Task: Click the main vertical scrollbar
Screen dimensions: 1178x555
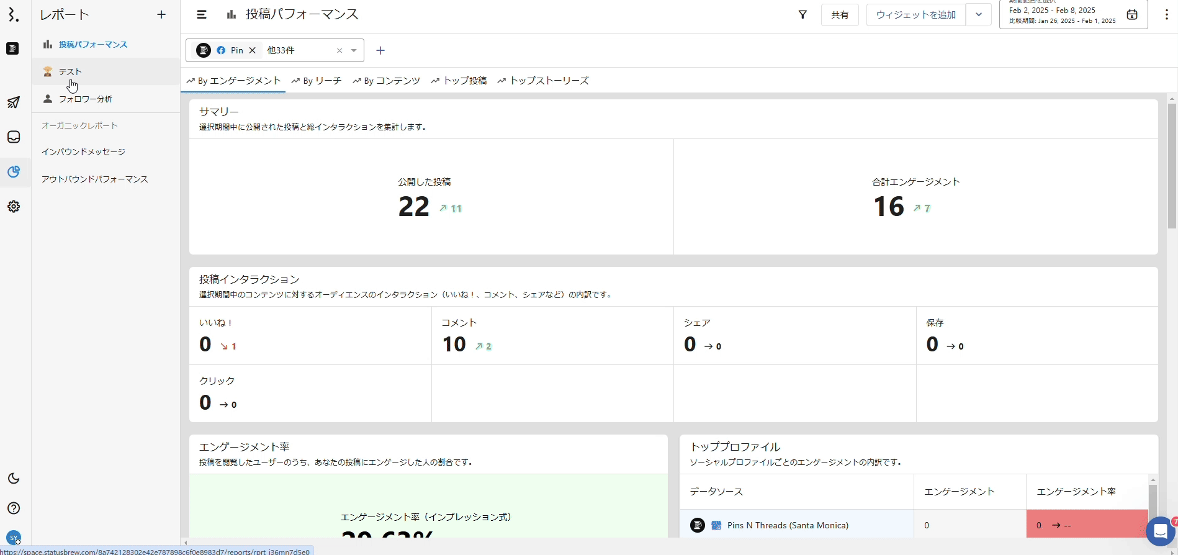Action: tap(1172, 166)
